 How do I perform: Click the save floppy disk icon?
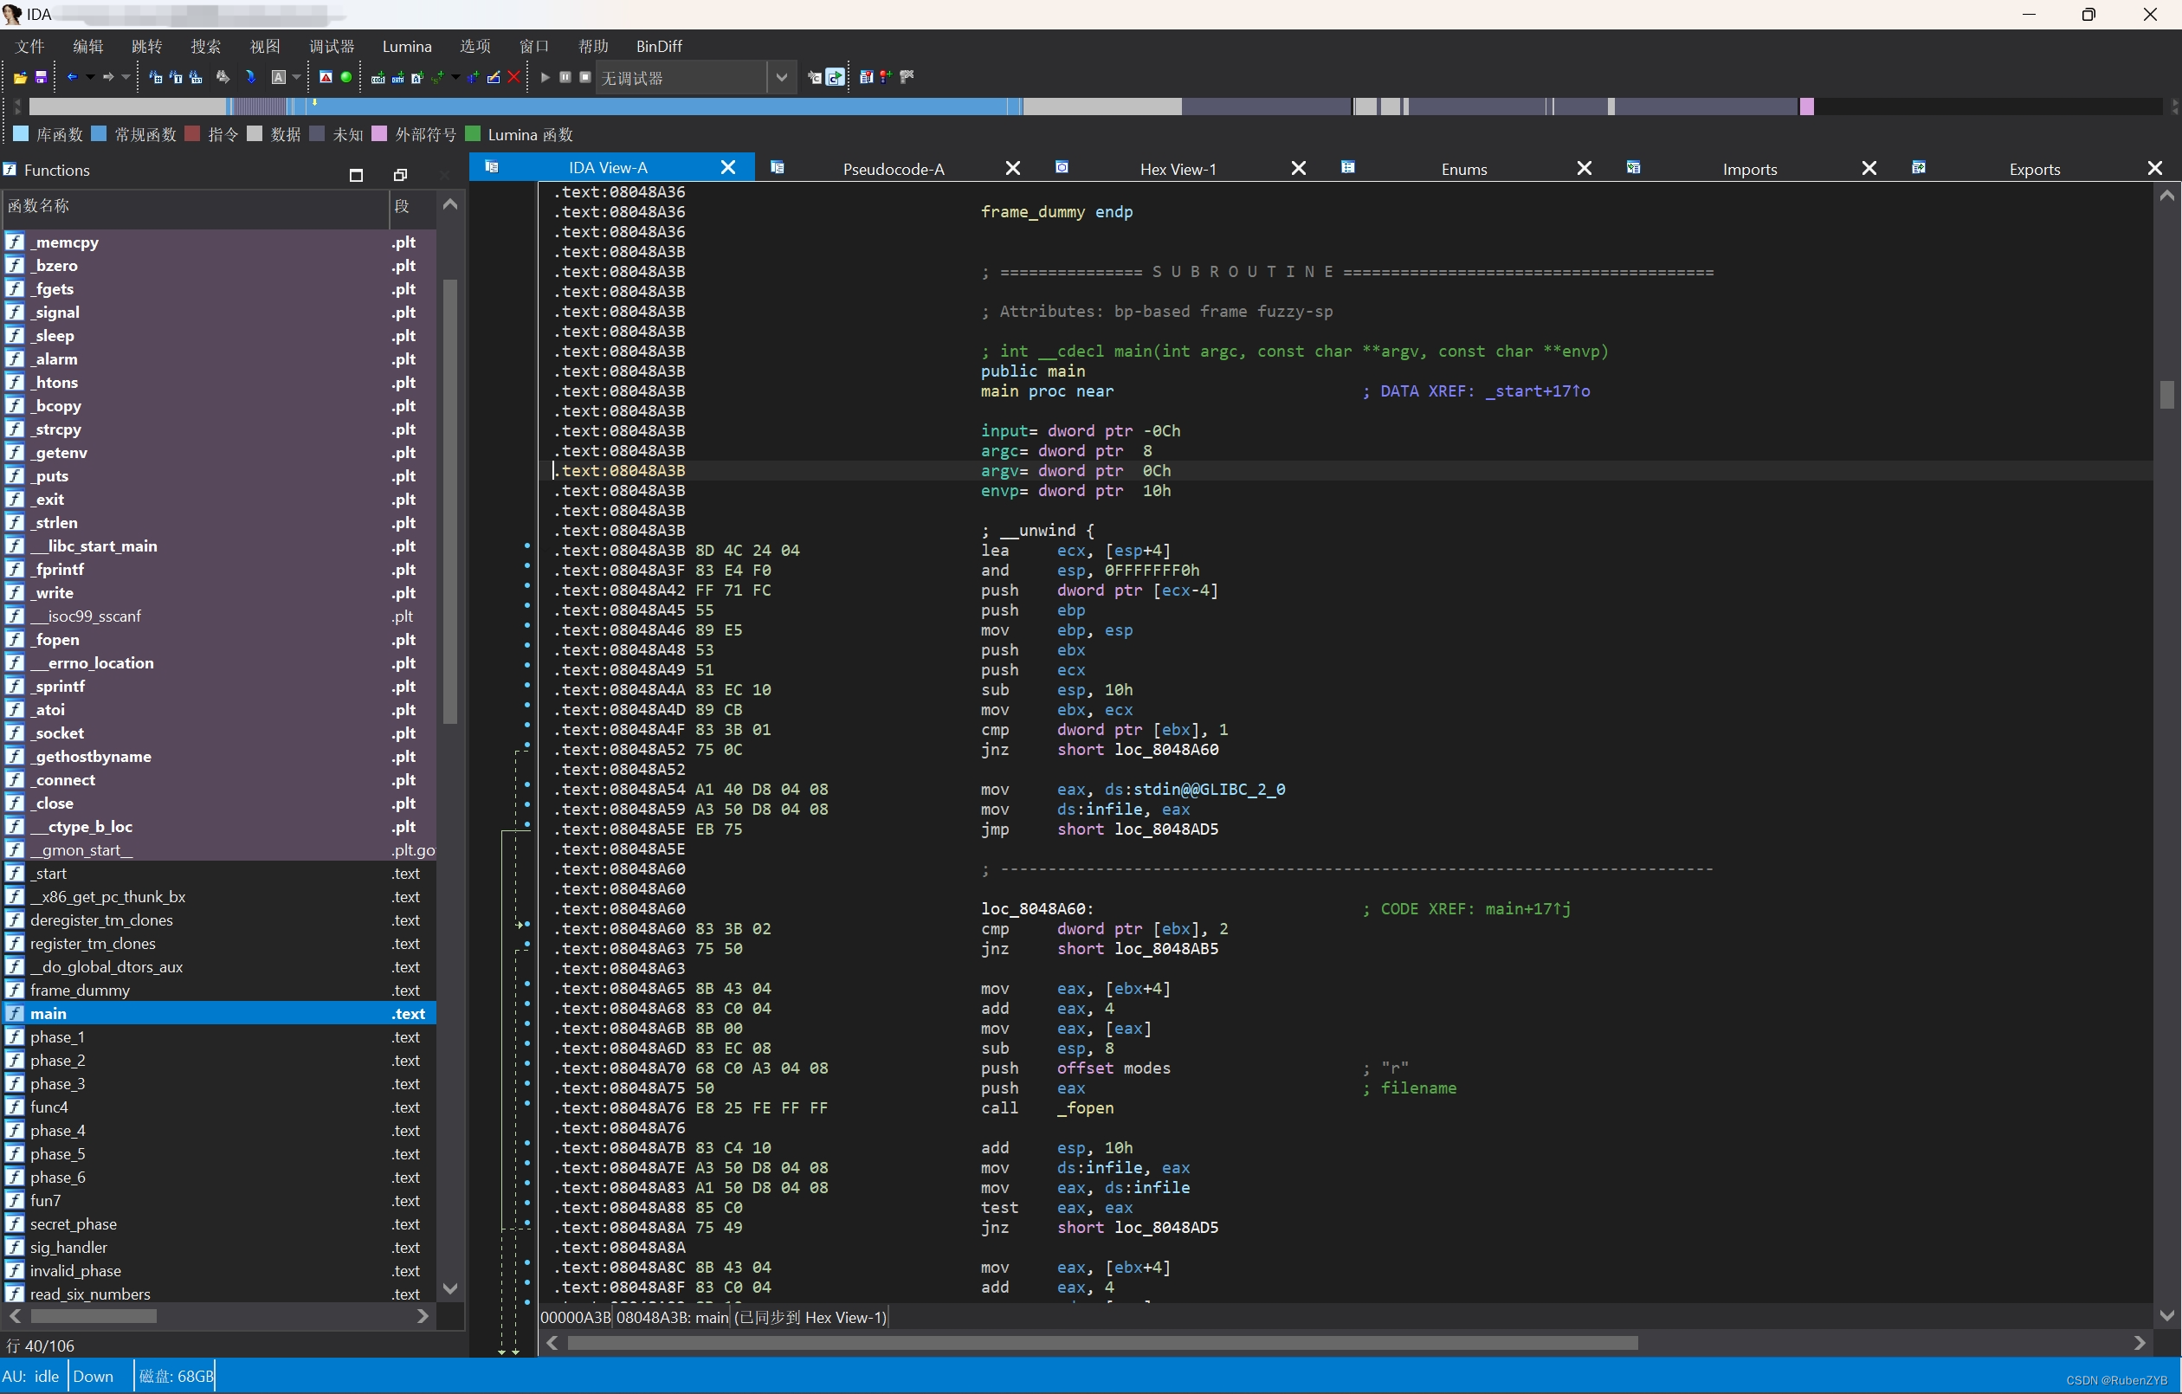[41, 78]
